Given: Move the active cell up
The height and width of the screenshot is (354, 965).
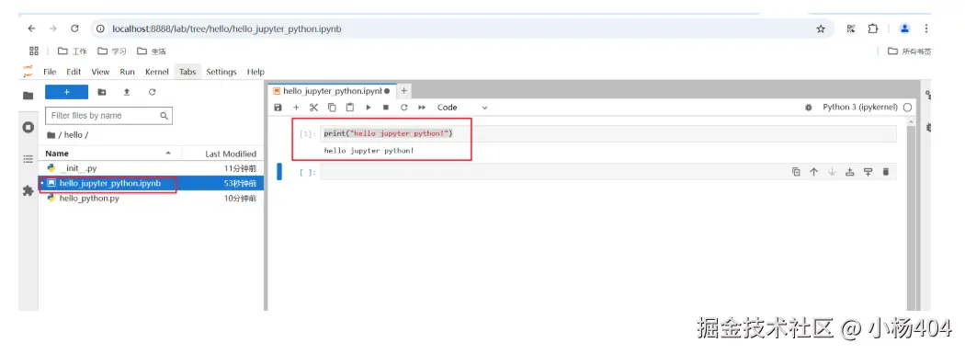Looking at the screenshot, I should (x=813, y=172).
